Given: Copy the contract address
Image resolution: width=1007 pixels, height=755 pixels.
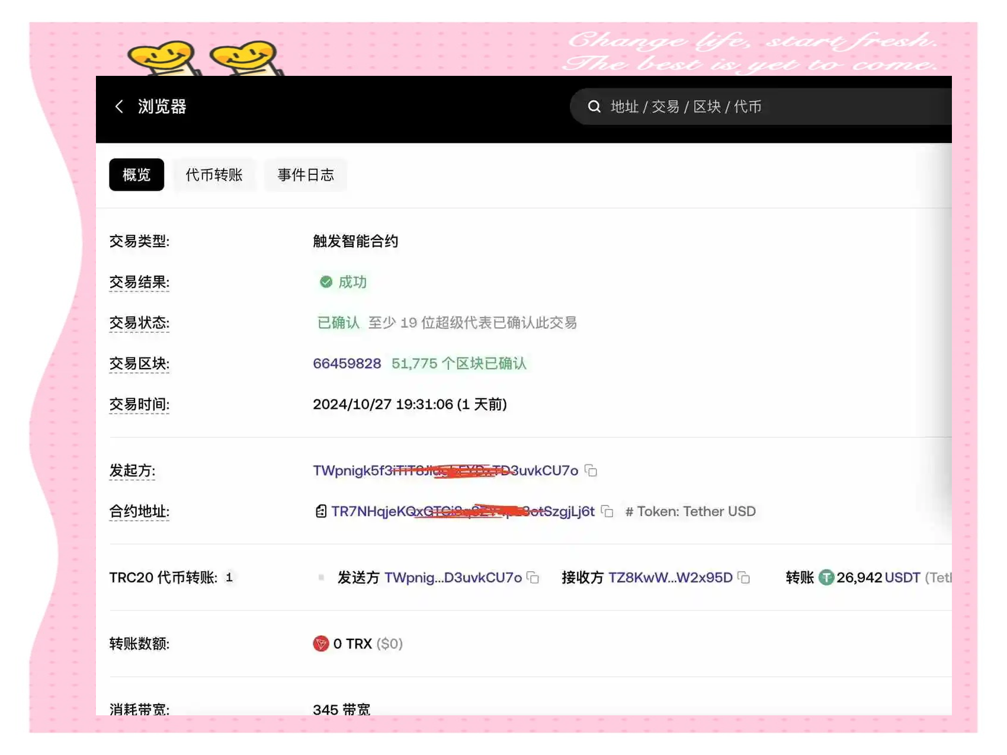Looking at the screenshot, I should (607, 511).
